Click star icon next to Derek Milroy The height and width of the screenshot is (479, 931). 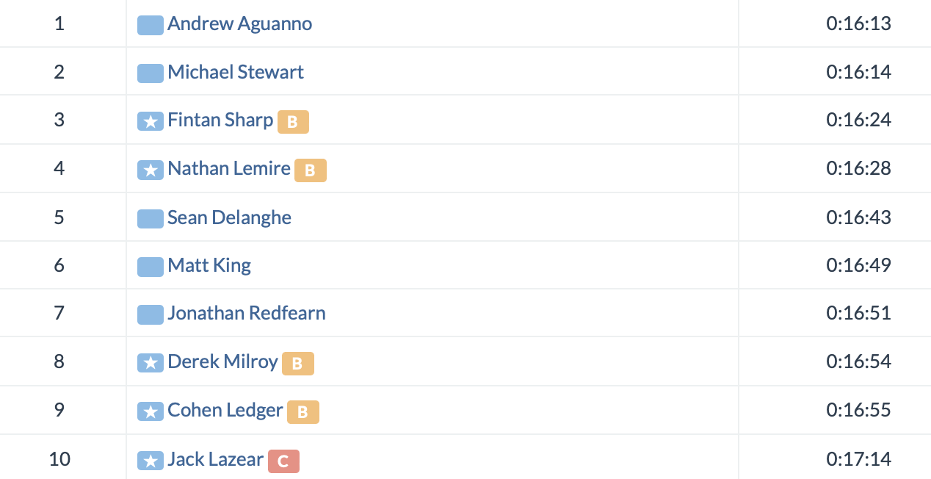pyautogui.click(x=150, y=362)
